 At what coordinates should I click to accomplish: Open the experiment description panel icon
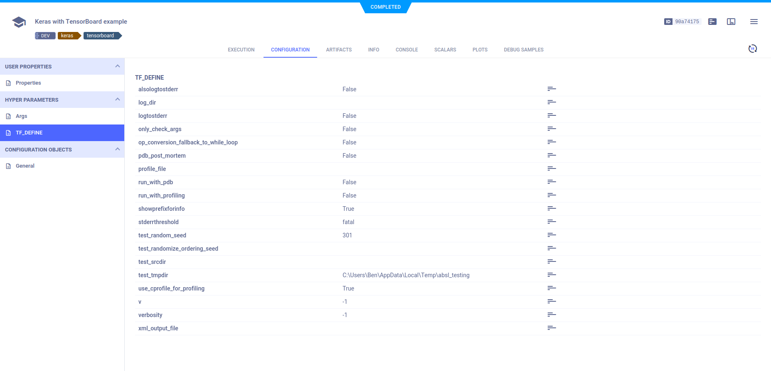click(712, 22)
